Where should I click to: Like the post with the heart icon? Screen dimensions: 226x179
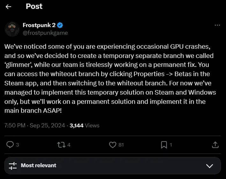113,145
